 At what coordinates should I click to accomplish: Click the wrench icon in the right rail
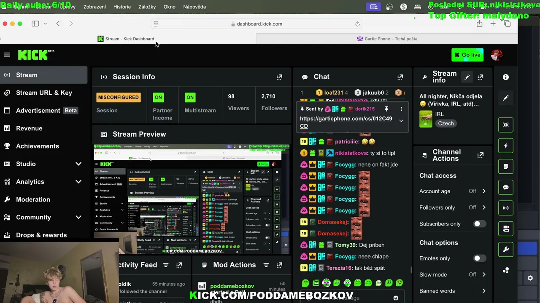click(506, 250)
